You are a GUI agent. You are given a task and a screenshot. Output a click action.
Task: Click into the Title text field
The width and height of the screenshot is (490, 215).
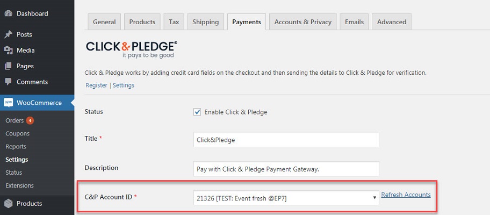[x=286, y=139]
